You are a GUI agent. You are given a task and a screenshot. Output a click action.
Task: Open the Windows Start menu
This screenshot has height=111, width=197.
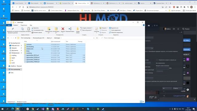2,109
